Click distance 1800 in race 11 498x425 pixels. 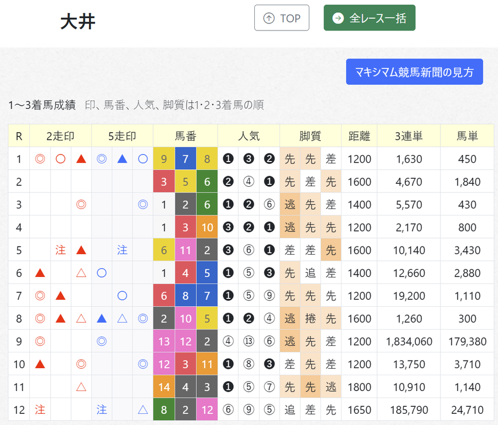point(359,387)
